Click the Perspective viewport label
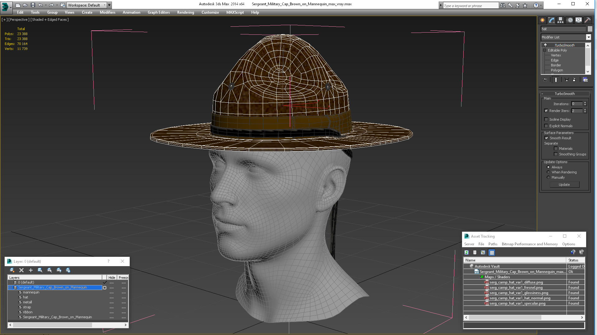Viewport: 597px width, 335px height. 19,20
